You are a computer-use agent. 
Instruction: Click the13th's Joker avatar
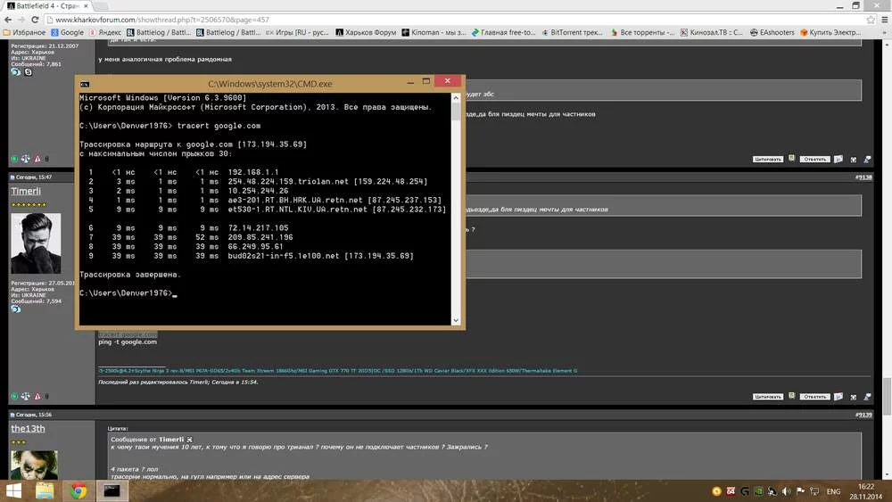pos(34,465)
